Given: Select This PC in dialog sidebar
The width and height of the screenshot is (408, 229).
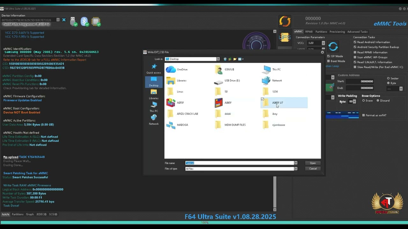Looking at the screenshot, I should (154, 107).
